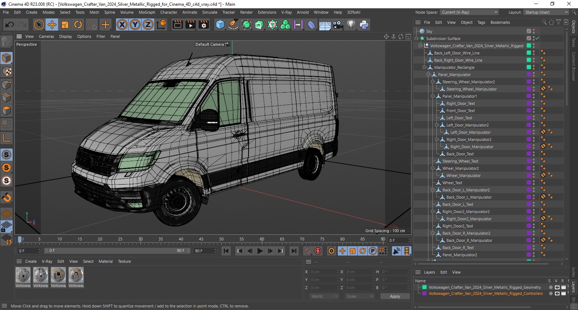578x310 pixels.
Task: Click the current frame 0 F field
Action: [x=30, y=251]
